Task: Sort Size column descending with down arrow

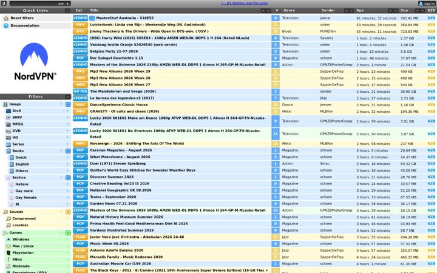Action: (422, 10)
